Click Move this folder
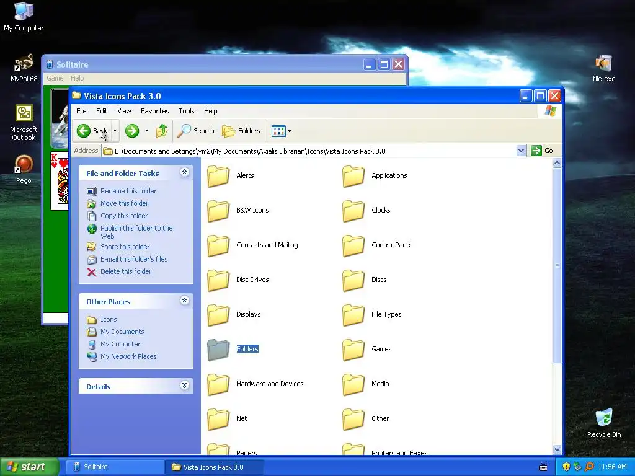 click(124, 203)
